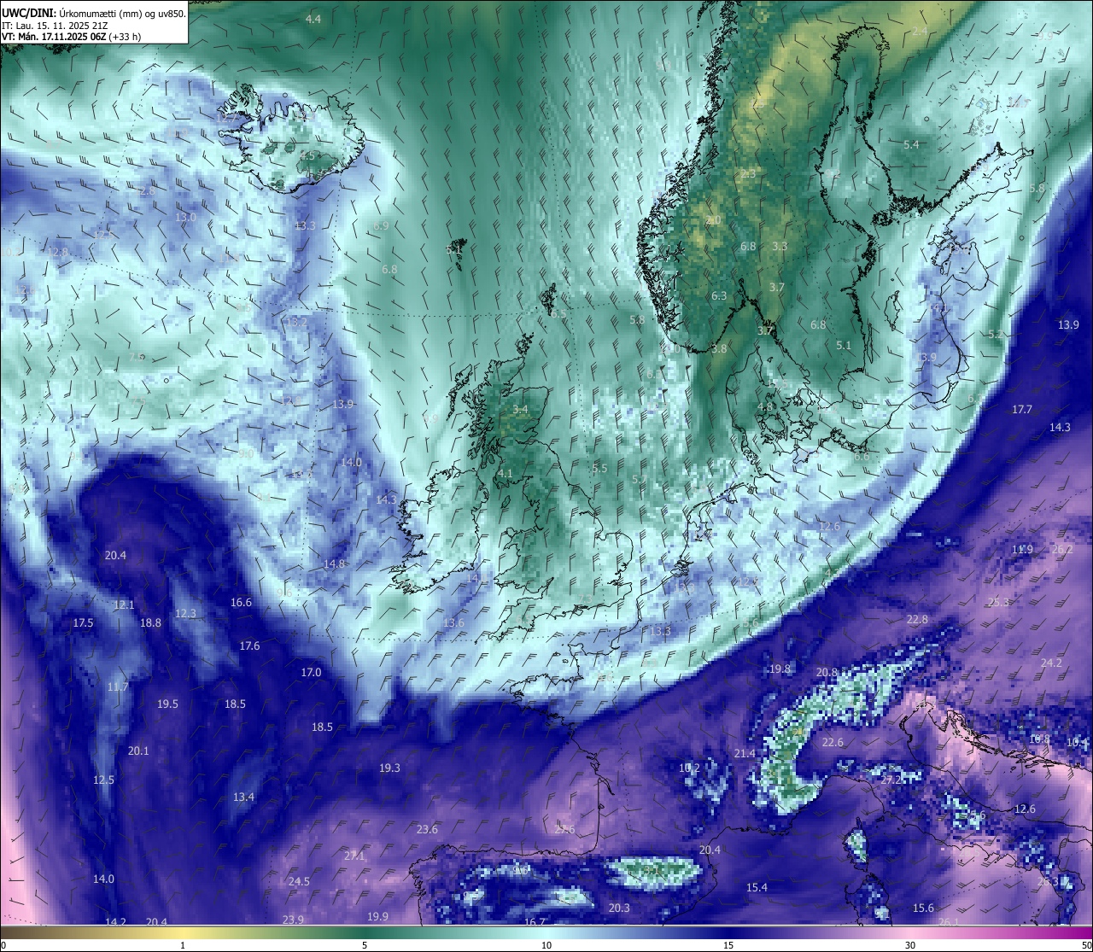
Task: Click the 18.8 value on the map
Action: (150, 623)
